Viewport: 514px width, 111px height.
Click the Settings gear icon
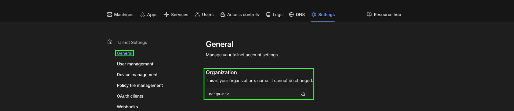point(314,14)
